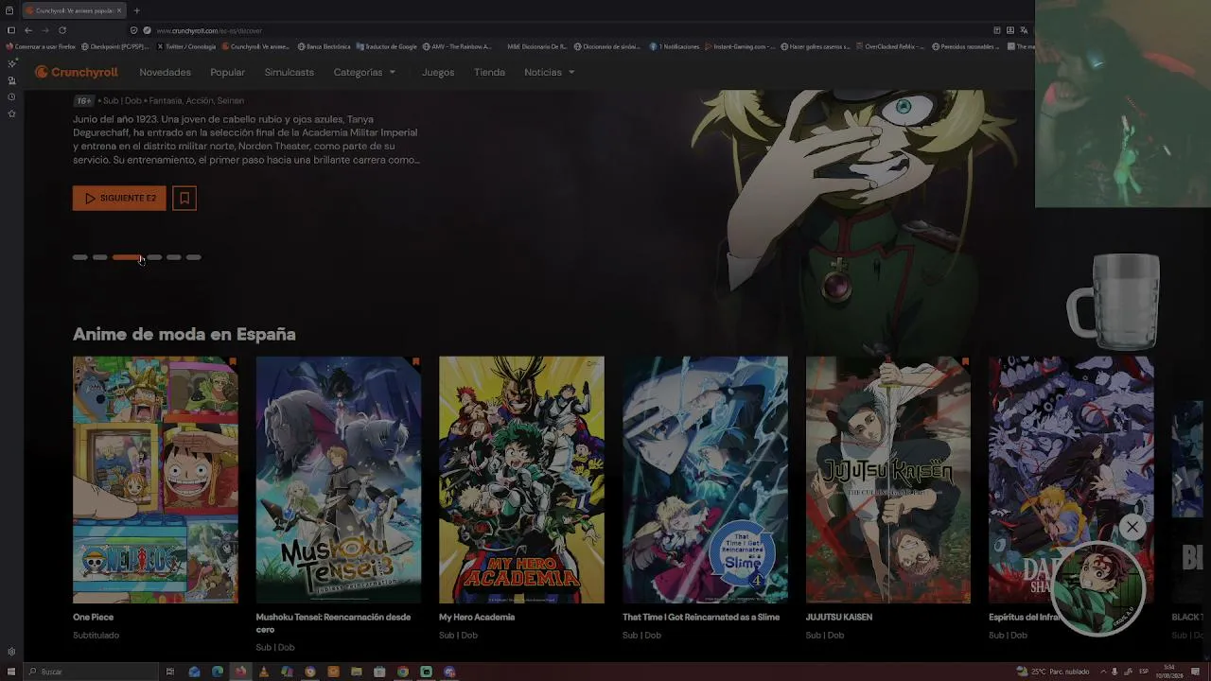This screenshot has height=681, width=1211.
Task: Open the notification center icon
Action: (1196, 672)
